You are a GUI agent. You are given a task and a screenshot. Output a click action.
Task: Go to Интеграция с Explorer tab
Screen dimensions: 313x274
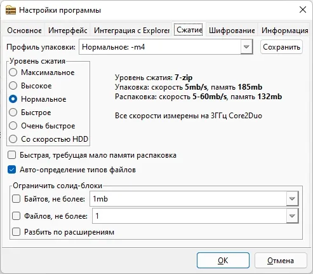coord(131,31)
